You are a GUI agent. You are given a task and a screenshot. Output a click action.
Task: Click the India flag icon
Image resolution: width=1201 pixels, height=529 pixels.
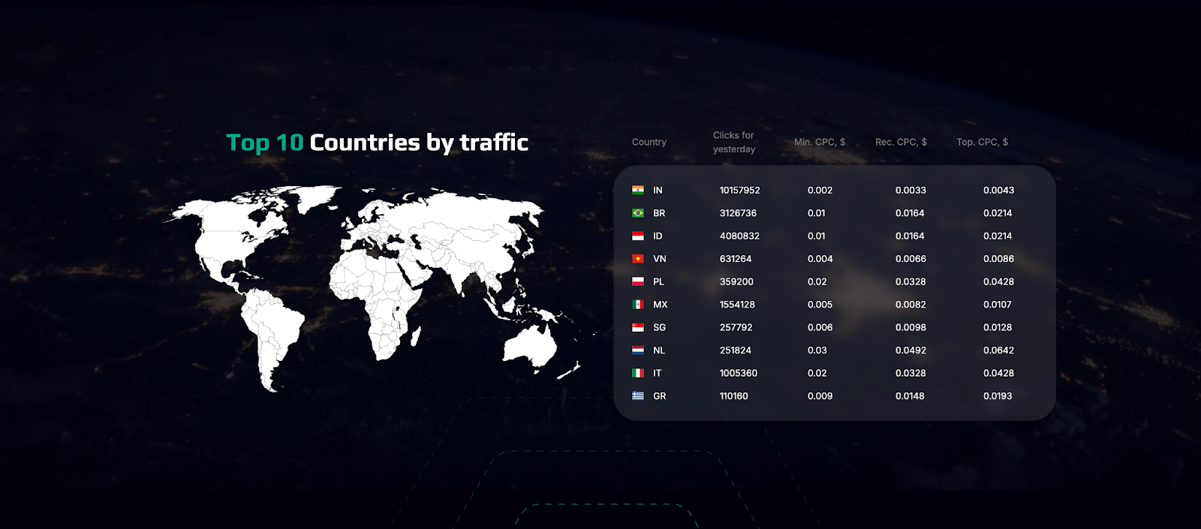coord(638,191)
